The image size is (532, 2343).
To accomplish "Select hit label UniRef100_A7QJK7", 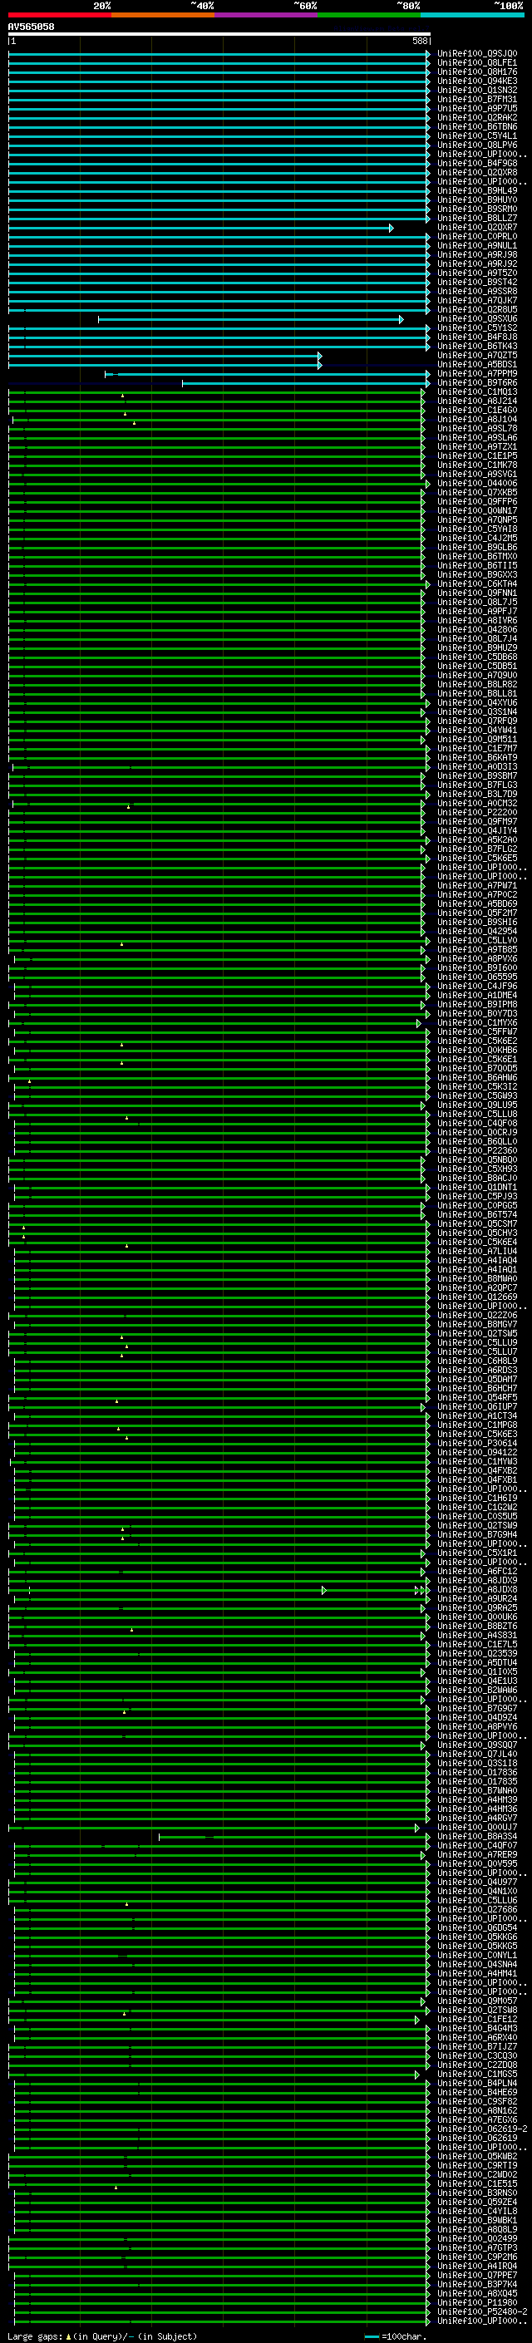I will [476, 300].
